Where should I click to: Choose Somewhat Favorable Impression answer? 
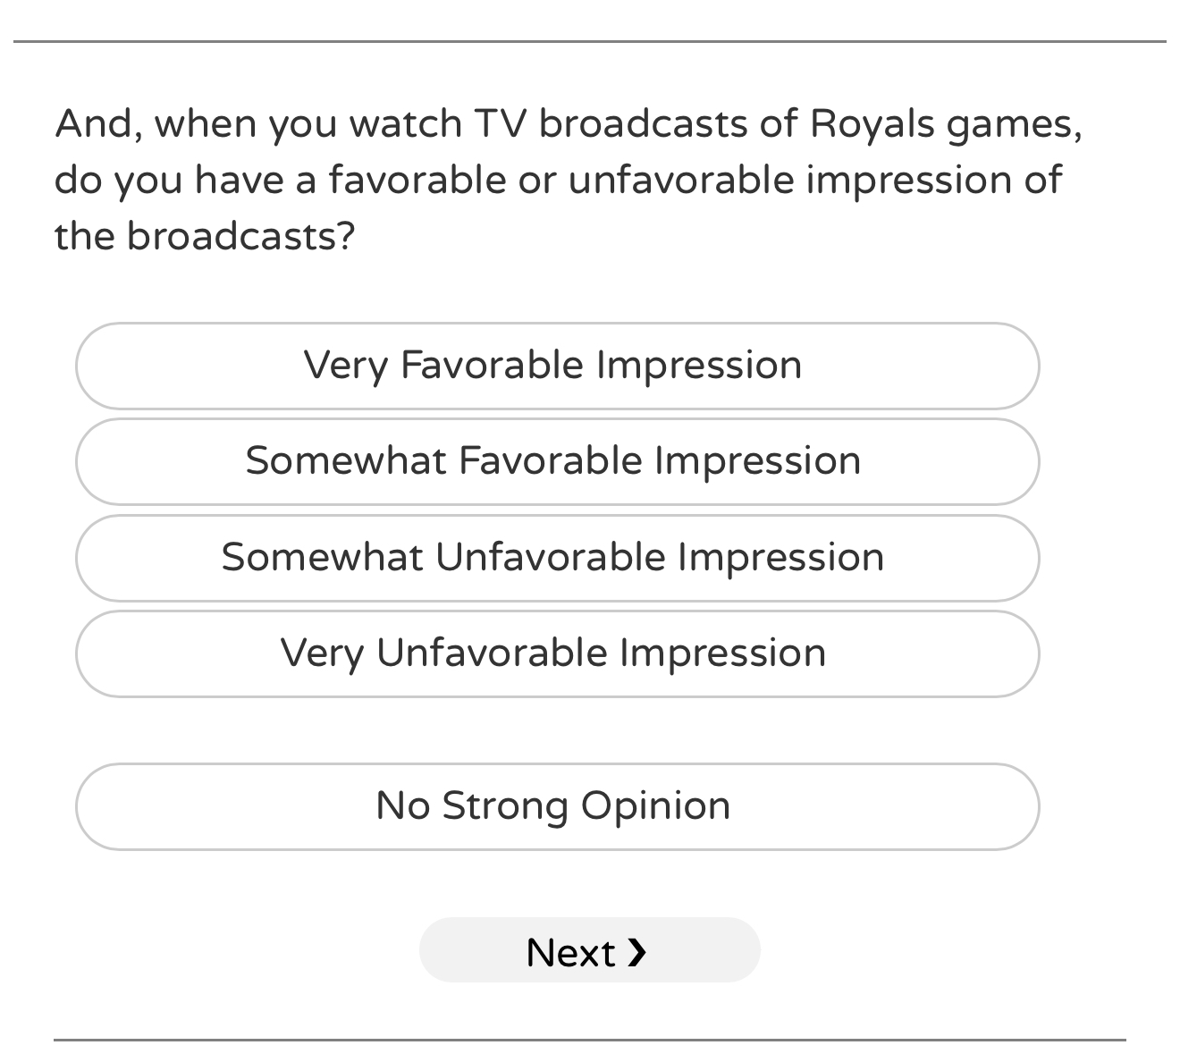(557, 462)
